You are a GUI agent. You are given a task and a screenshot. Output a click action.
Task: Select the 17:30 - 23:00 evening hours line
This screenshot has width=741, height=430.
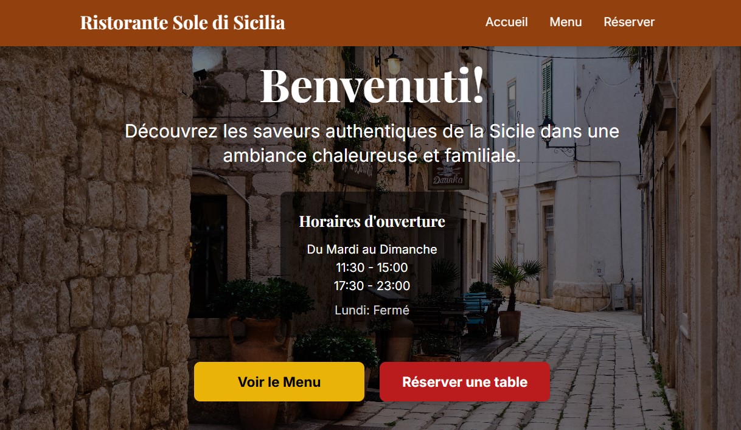pos(372,285)
